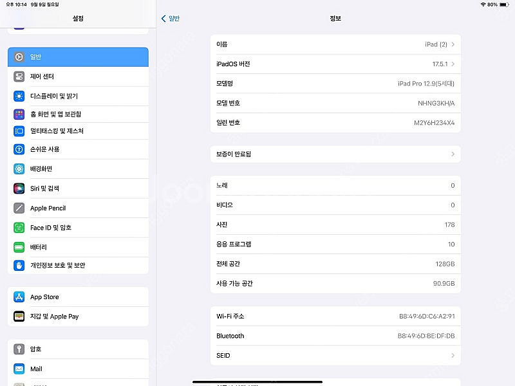515x386 pixels.
Task: Tap the Control Center (제어 센터) icon
Action: tap(19, 77)
